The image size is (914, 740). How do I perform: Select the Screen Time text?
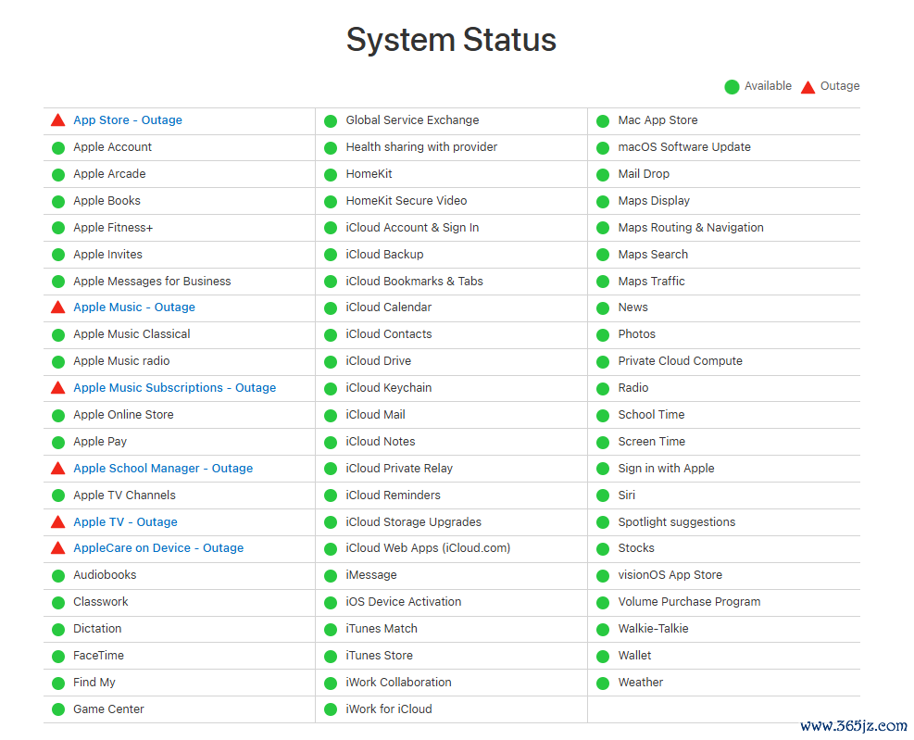click(x=652, y=442)
